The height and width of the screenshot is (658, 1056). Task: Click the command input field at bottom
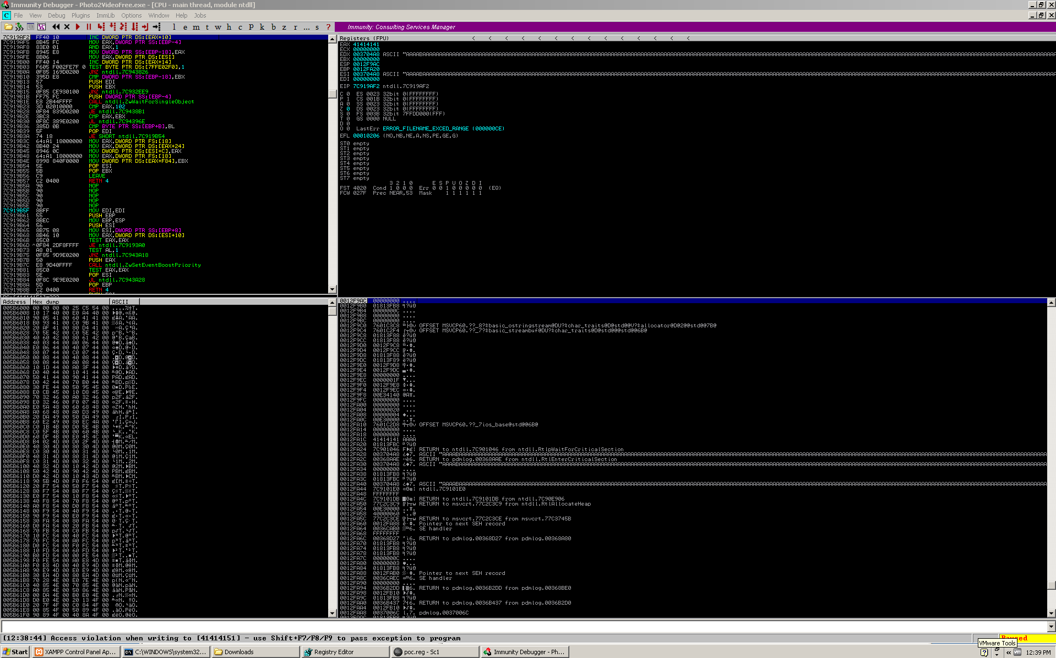[524, 626]
